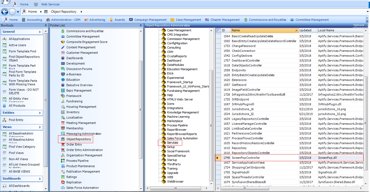This screenshot has height=192, width=370.
Task: Select CRM package icon in tree
Action: [x=164, y=52]
